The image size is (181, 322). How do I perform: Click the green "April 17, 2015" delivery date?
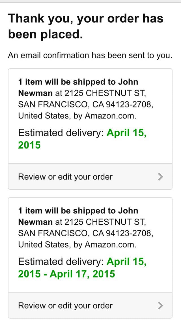[83, 274]
